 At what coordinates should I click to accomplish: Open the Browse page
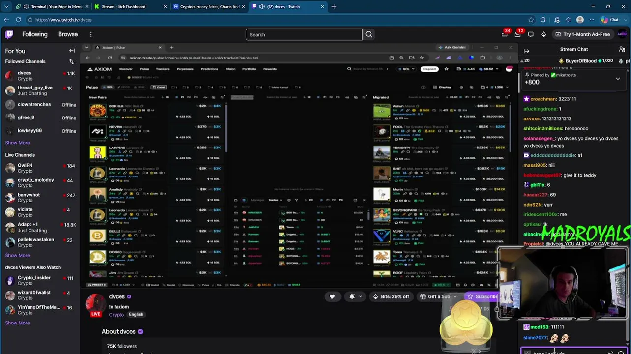tap(68, 34)
